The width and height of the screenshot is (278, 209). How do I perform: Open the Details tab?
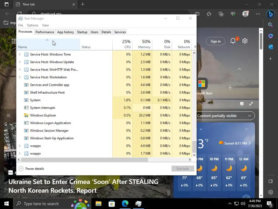[x=106, y=32]
